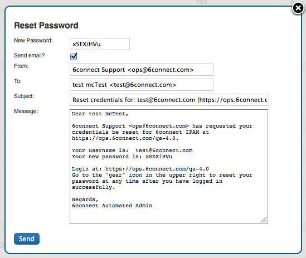The height and width of the screenshot is (258, 306).
Task: Click into the Subject text field
Action: click(x=169, y=100)
